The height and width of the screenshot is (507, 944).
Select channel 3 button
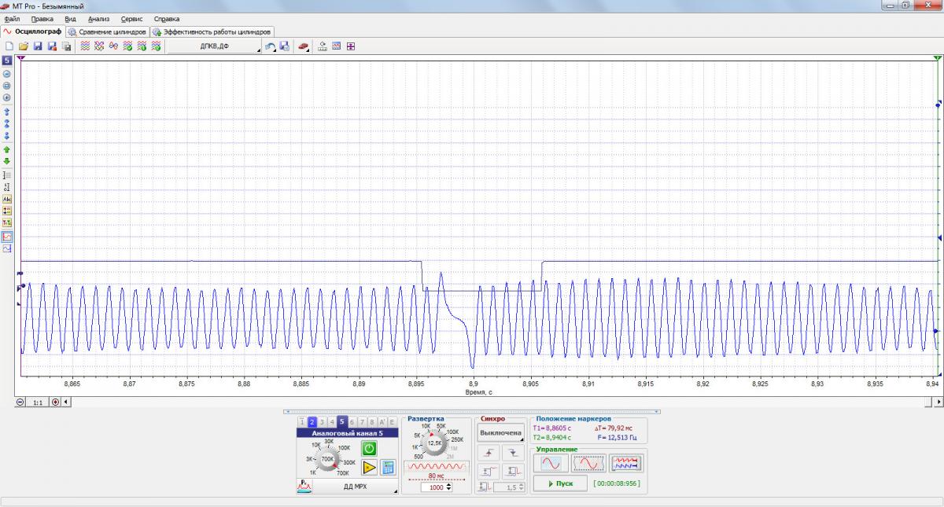[x=322, y=422]
